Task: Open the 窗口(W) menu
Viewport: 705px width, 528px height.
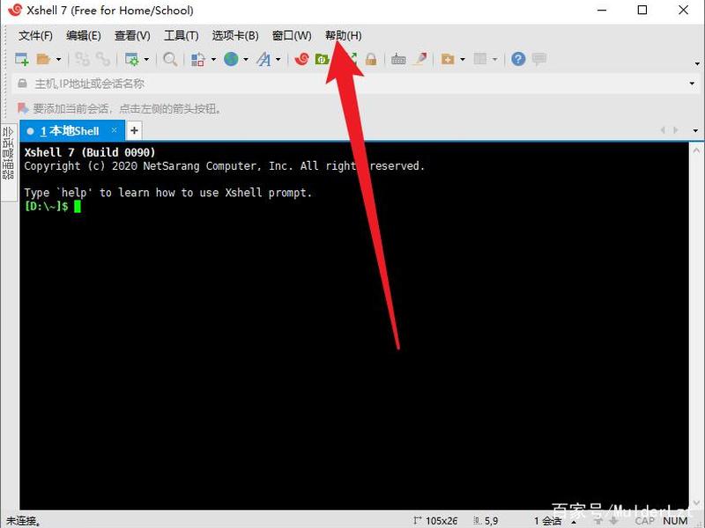Action: coord(292,35)
